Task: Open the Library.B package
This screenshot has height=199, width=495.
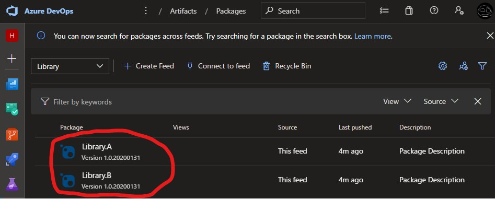Action: [x=97, y=175]
